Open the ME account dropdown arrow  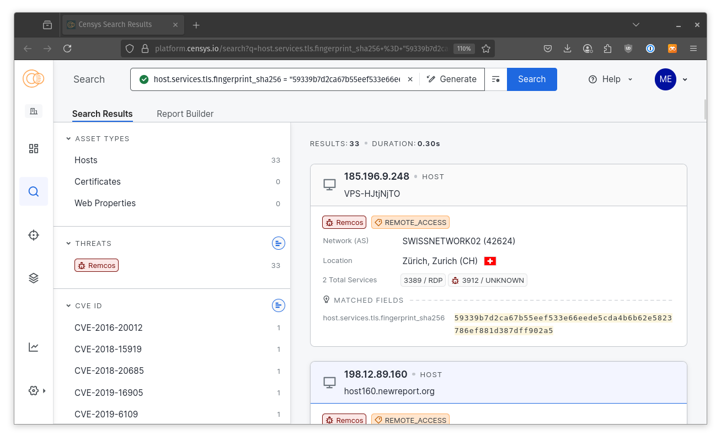(x=685, y=79)
